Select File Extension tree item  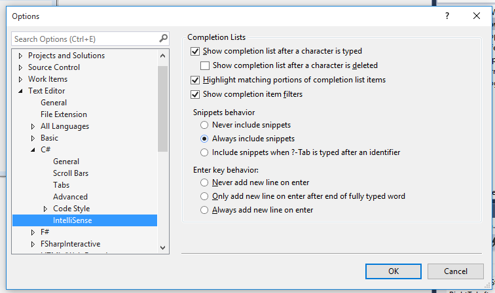[64, 114]
